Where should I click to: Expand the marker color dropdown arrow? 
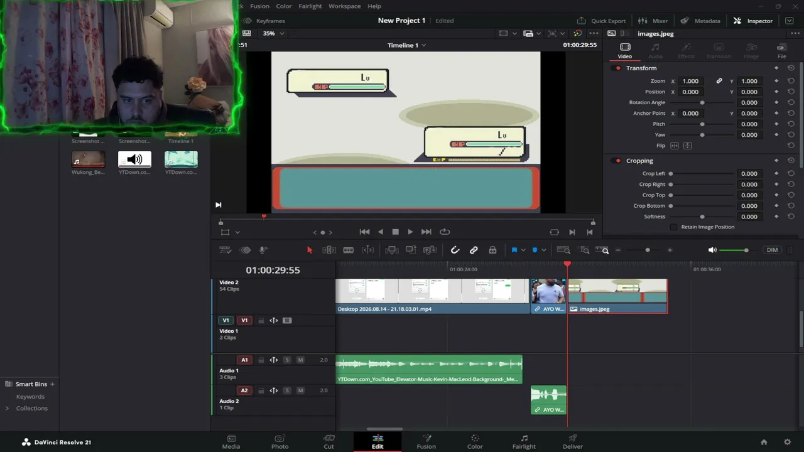pos(543,250)
